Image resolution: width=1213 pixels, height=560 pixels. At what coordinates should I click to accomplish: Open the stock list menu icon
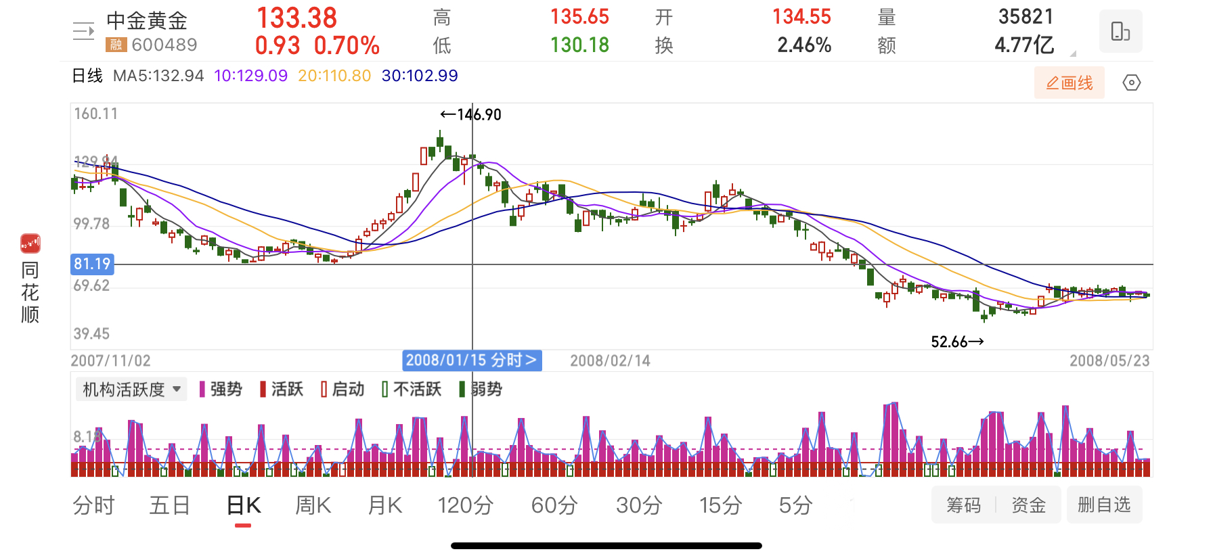84,31
